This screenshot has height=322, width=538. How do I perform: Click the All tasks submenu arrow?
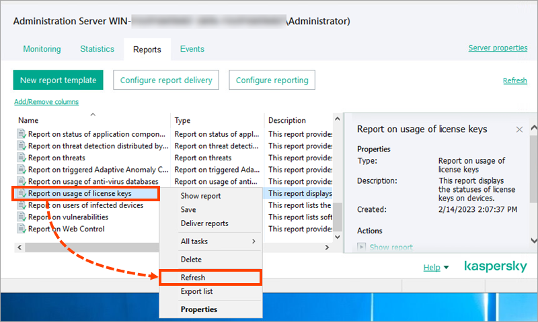point(254,241)
